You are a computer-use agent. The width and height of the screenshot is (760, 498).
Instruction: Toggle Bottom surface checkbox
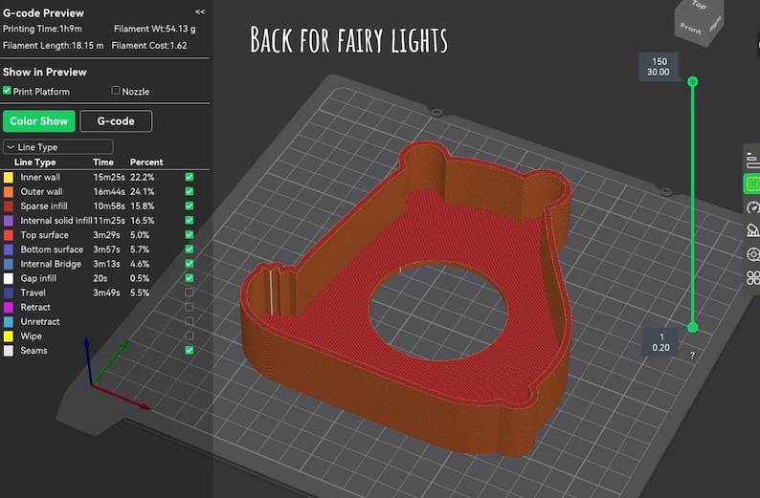[x=189, y=249]
